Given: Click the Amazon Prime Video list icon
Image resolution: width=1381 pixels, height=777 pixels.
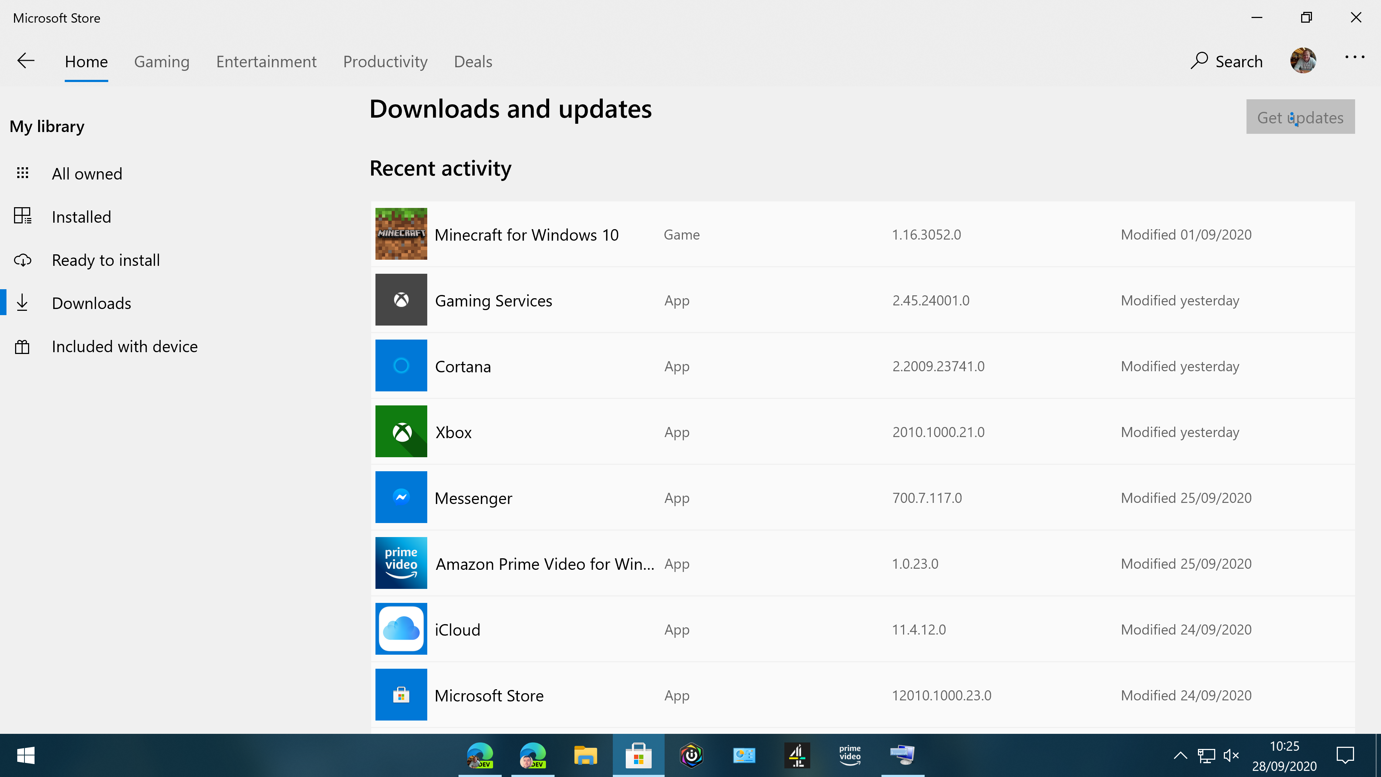Looking at the screenshot, I should pos(401,563).
